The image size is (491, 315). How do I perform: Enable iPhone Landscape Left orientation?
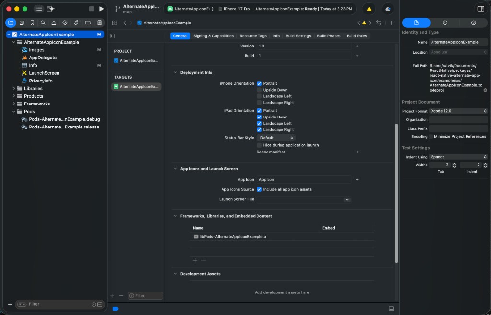tap(259, 96)
